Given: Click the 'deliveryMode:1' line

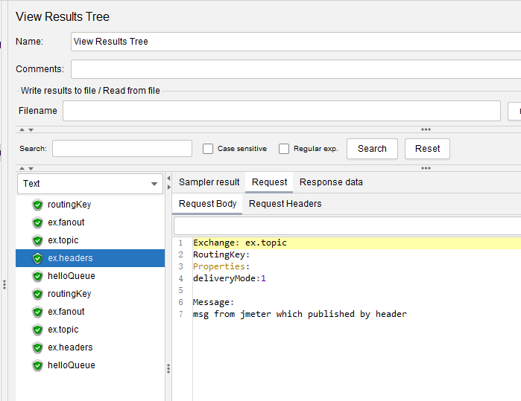Looking at the screenshot, I should 230,278.
